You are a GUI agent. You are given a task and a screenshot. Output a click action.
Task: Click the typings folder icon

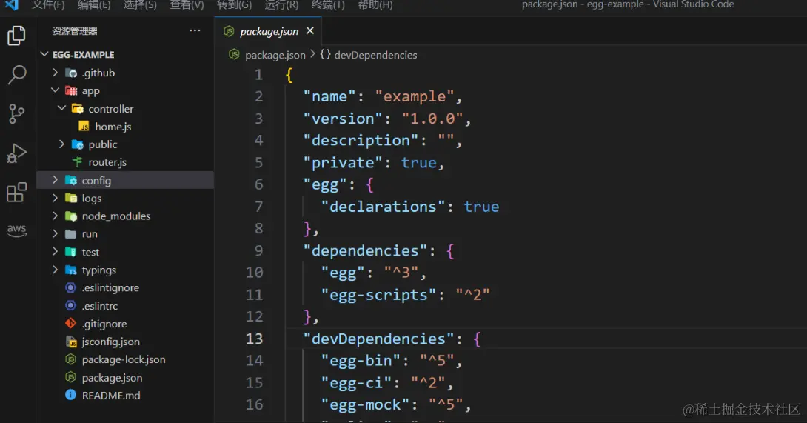71,270
